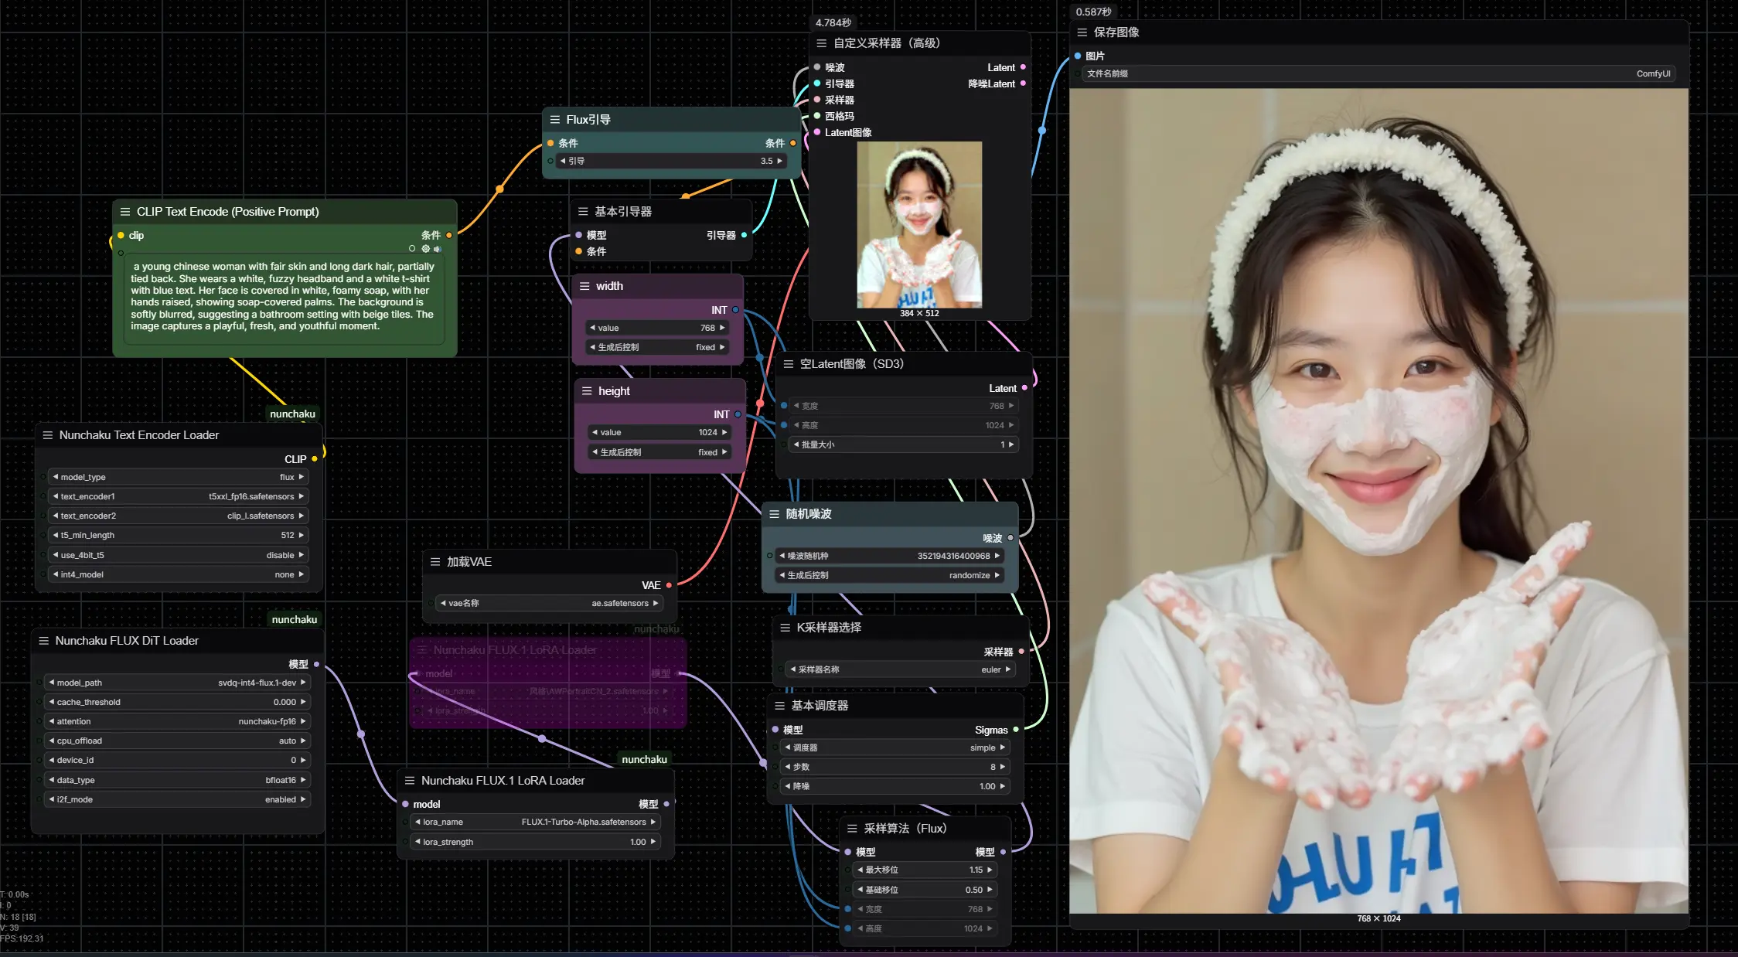The height and width of the screenshot is (957, 1738).
Task: Open int4_model none dropdown
Action: coord(179,574)
